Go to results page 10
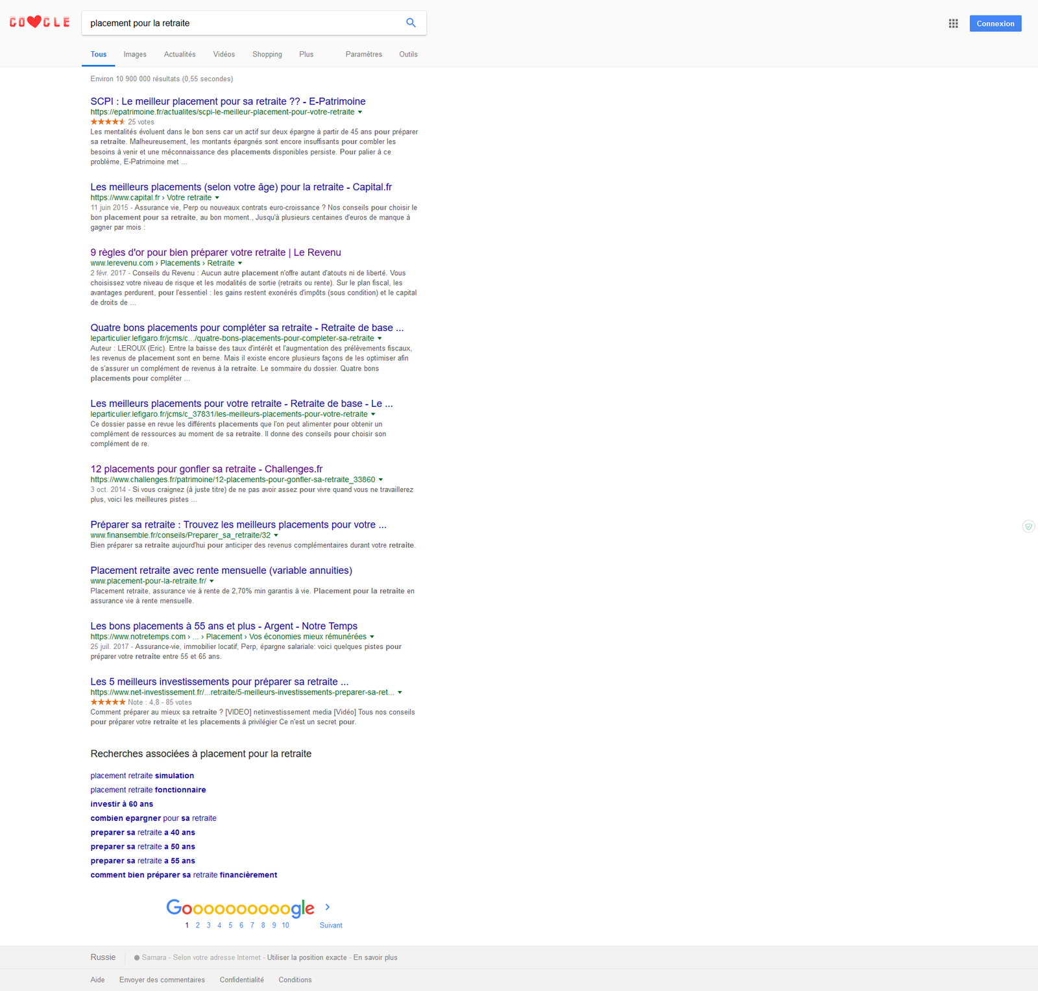The width and height of the screenshot is (1038, 991). pos(285,925)
